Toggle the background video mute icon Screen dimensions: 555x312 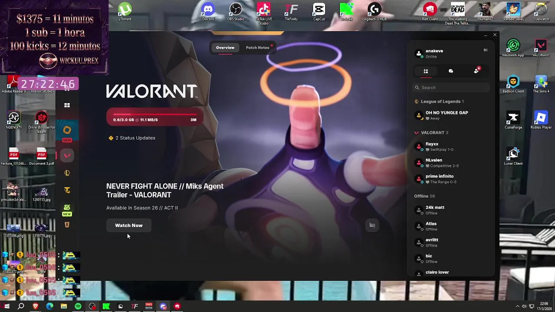coord(372,225)
